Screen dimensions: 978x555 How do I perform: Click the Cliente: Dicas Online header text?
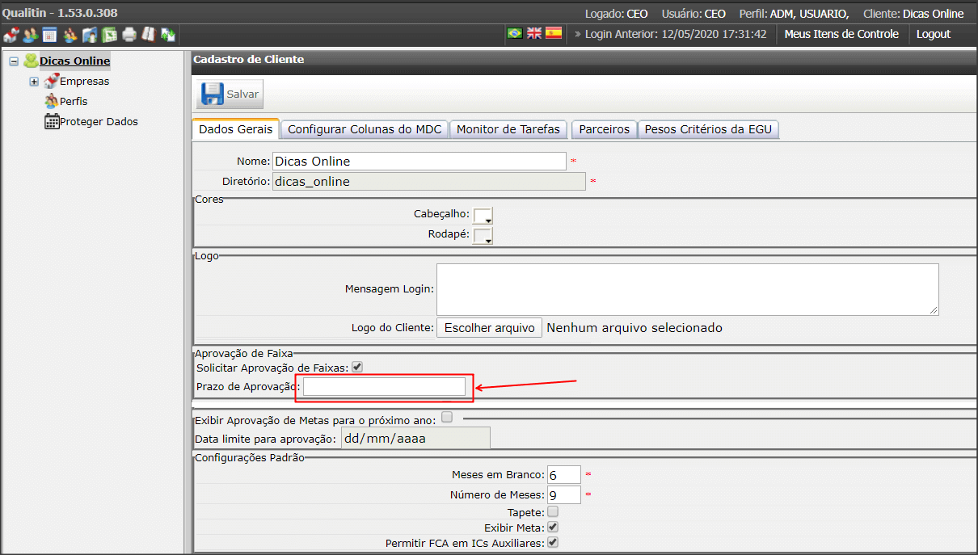[913, 14]
